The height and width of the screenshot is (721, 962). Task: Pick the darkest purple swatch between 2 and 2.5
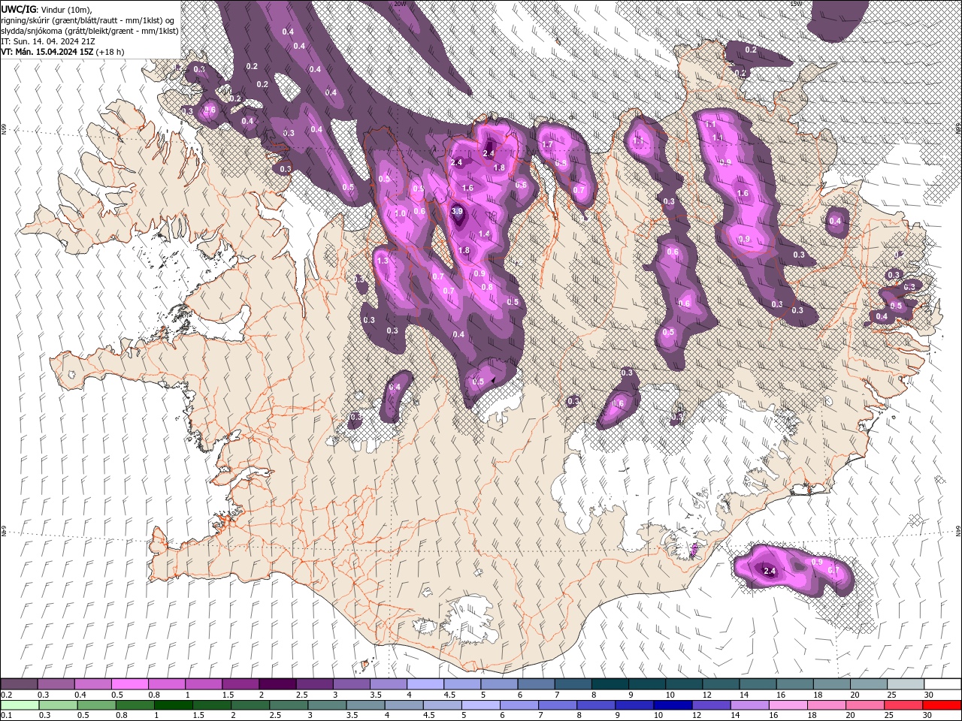(x=277, y=684)
